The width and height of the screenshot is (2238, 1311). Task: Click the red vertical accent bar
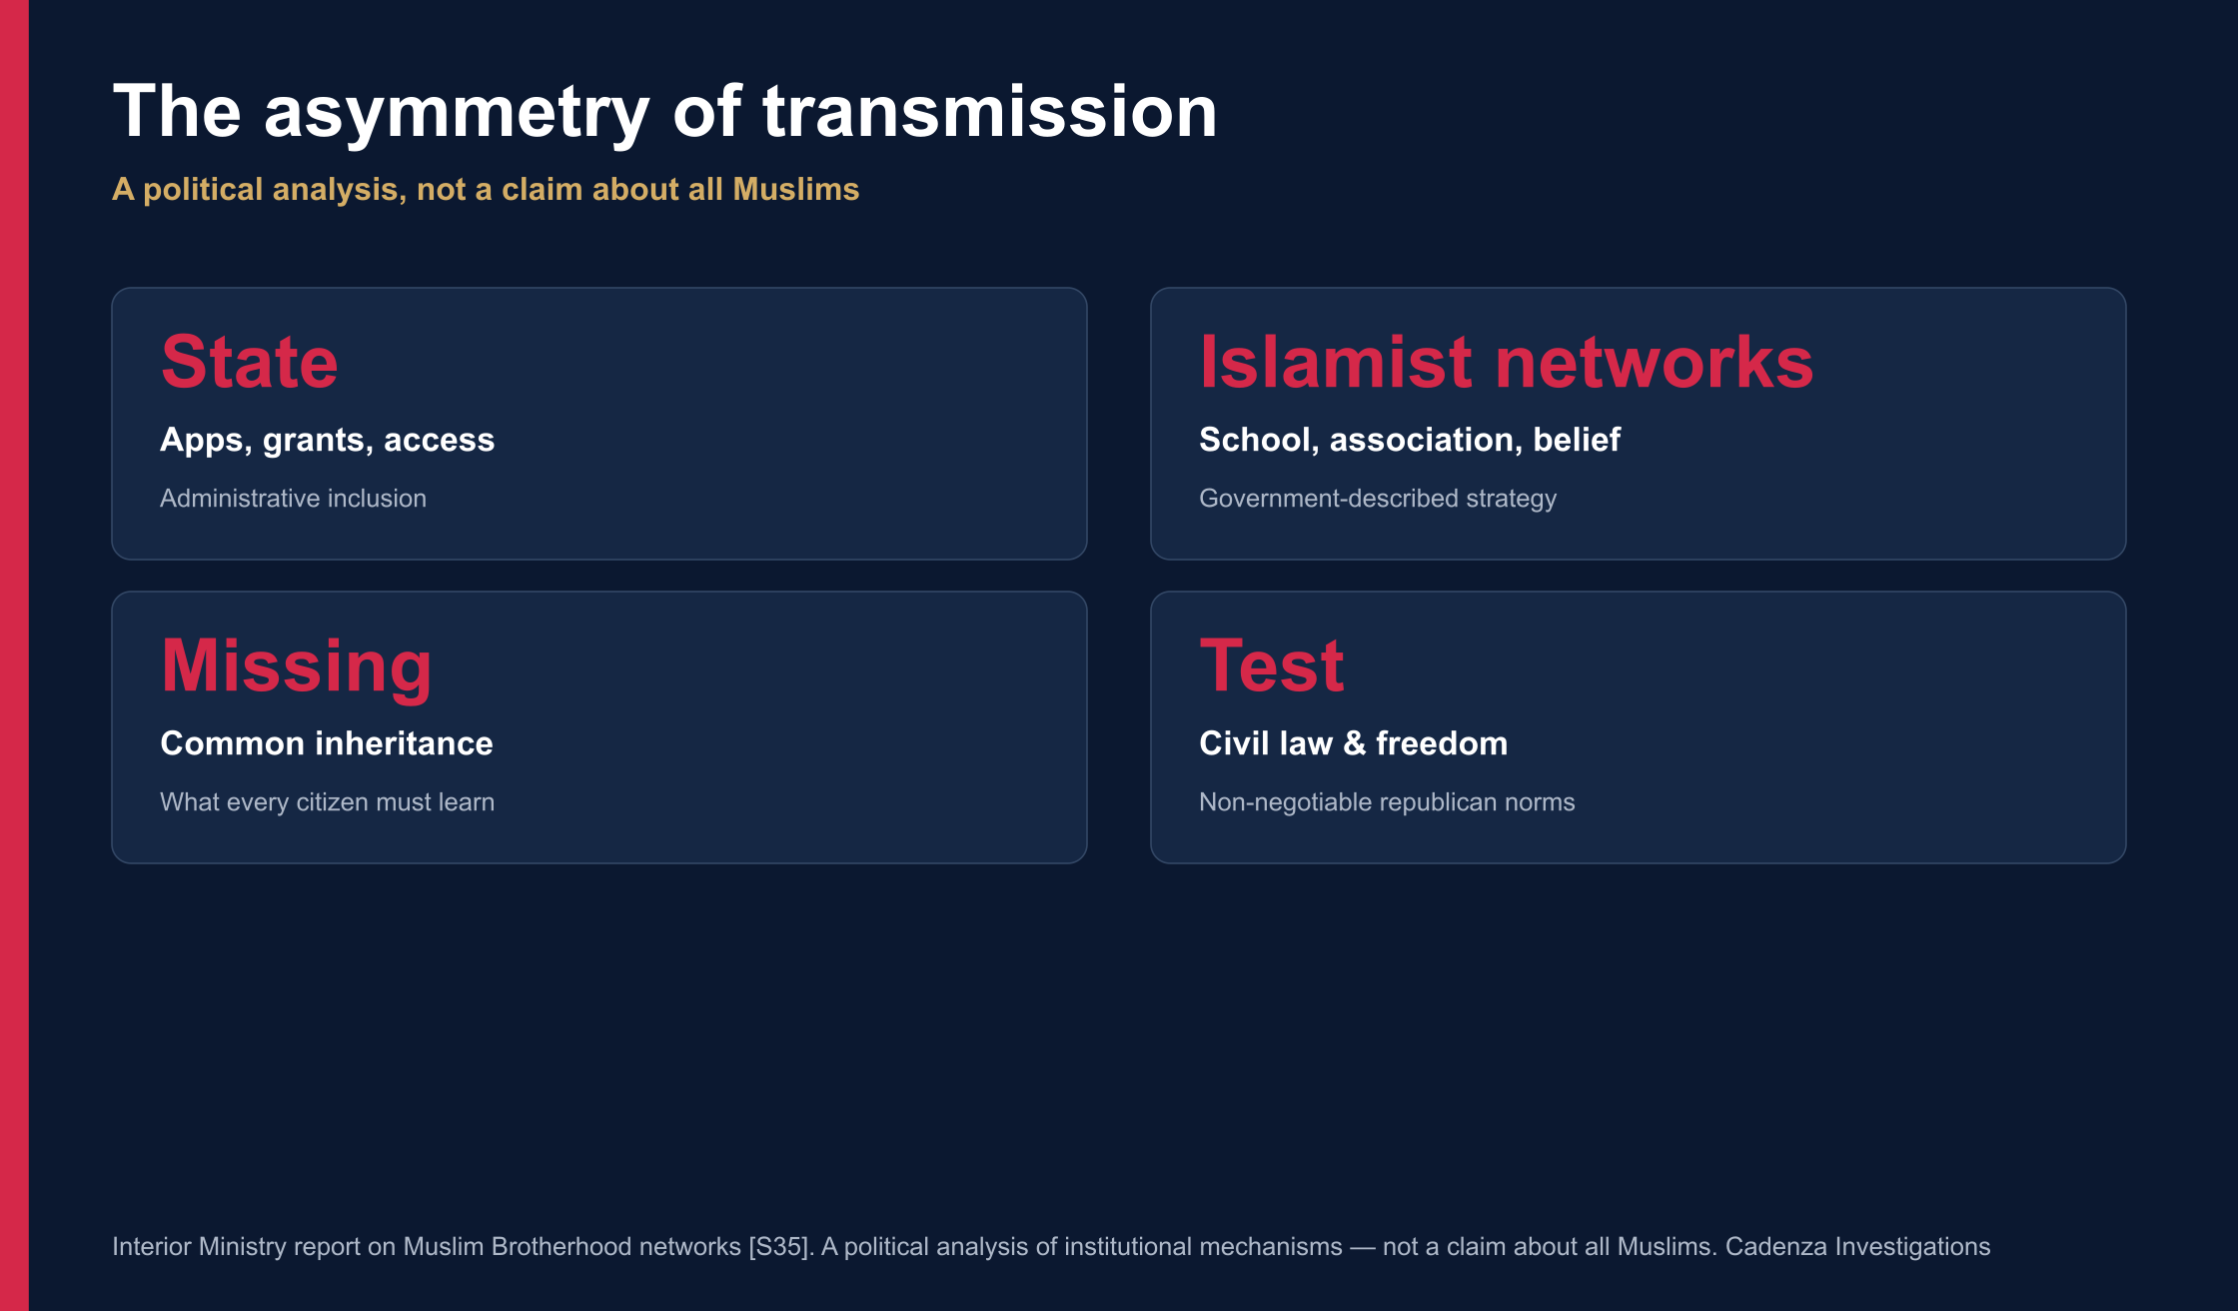tap(14, 655)
